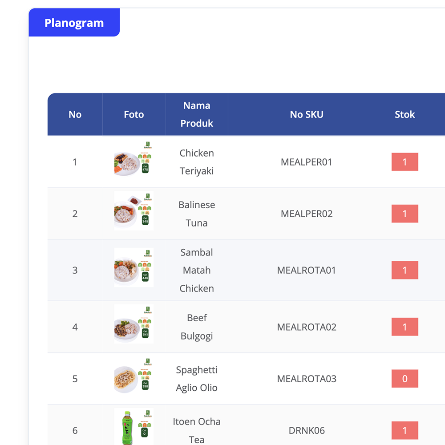Click the zero stock badge for Spaghetti
This screenshot has width=445, height=445.
[405, 379]
